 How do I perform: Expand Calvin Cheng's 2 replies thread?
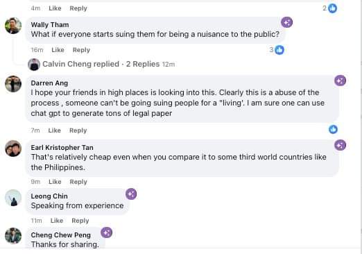[x=101, y=64]
